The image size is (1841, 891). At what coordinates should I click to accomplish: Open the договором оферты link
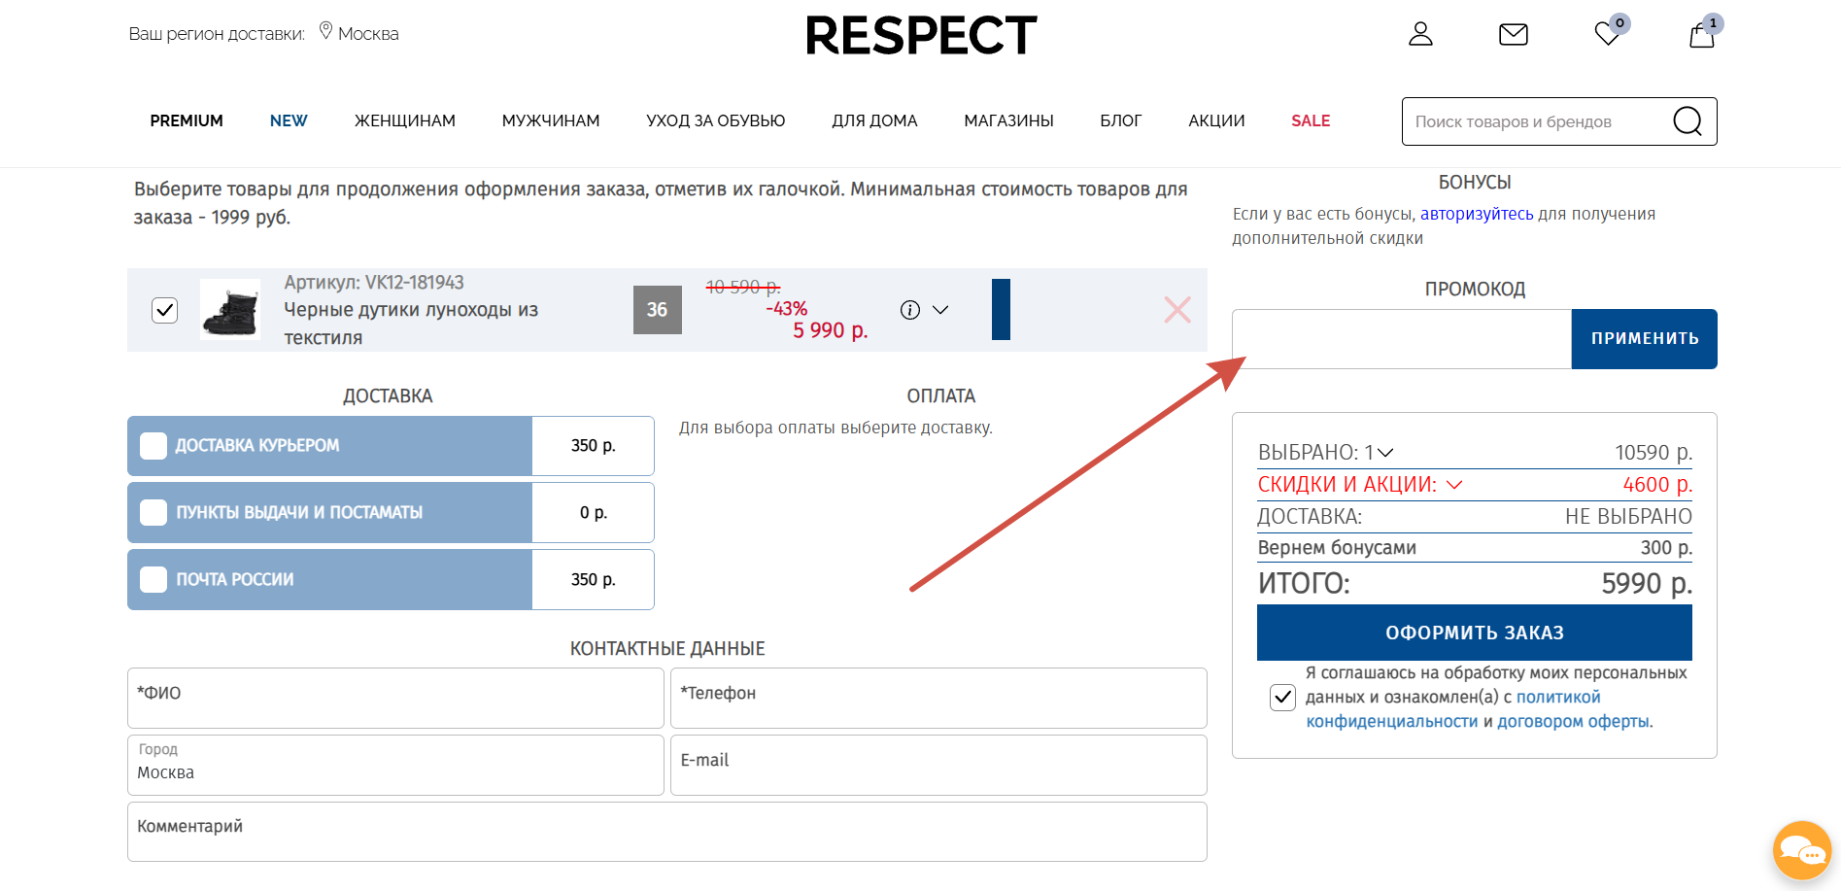click(1573, 721)
